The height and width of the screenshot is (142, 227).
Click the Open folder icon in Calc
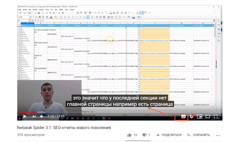tap(25, 13)
